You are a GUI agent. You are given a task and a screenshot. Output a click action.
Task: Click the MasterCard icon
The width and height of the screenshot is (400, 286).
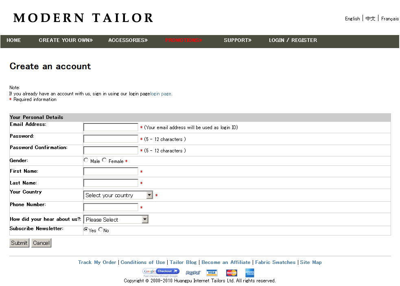[232, 273]
